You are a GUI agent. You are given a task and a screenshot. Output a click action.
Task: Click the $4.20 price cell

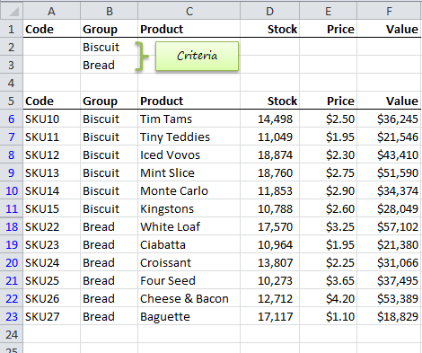[328, 298]
